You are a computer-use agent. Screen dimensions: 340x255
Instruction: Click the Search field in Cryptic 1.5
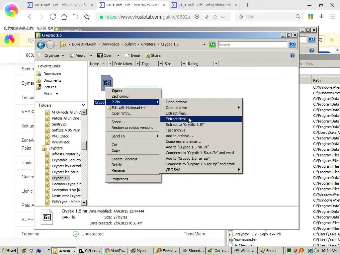(x=253, y=44)
